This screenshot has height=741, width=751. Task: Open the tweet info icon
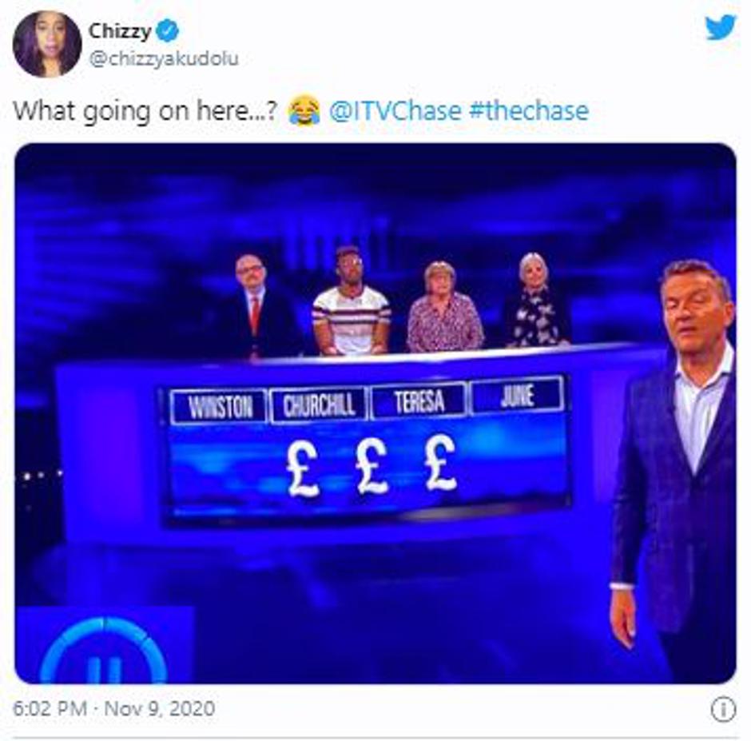tap(723, 709)
